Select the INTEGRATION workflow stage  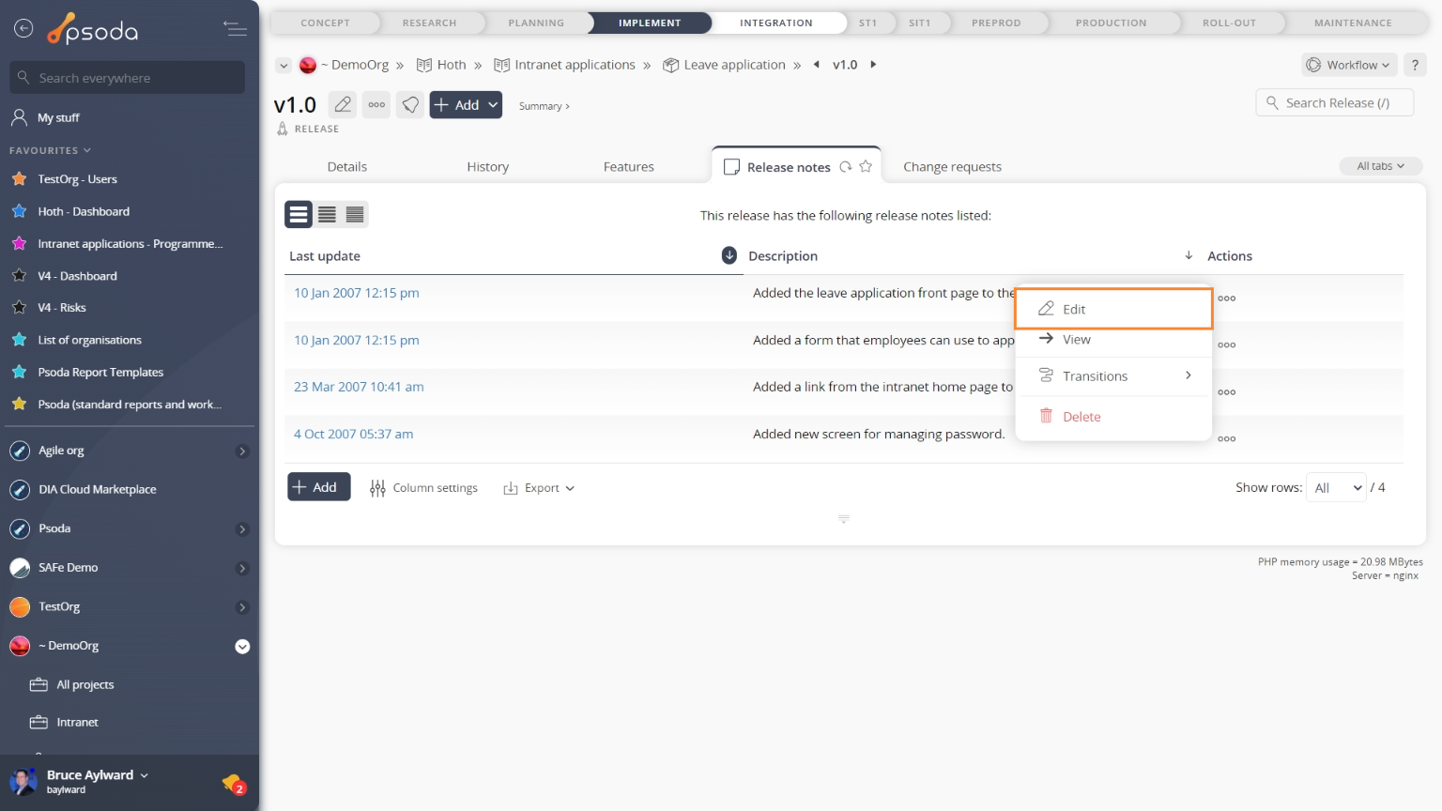point(775,23)
